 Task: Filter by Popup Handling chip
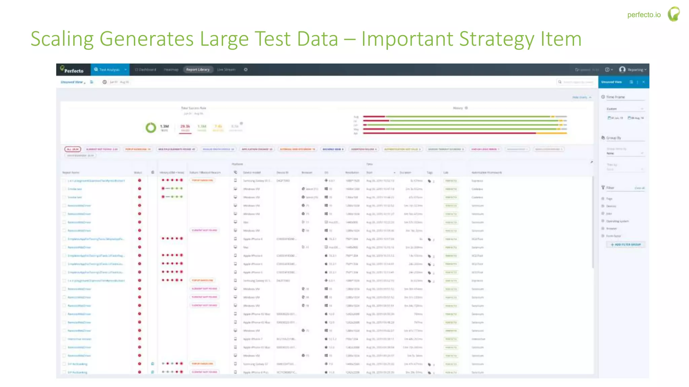(x=138, y=149)
